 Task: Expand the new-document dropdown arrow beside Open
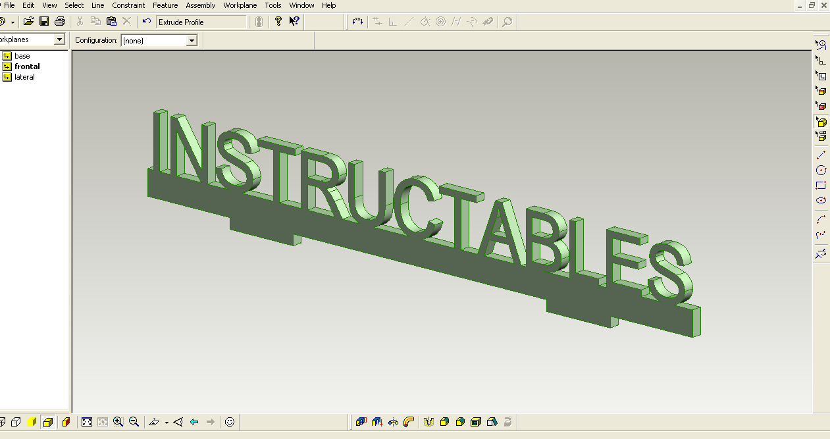click(x=13, y=22)
